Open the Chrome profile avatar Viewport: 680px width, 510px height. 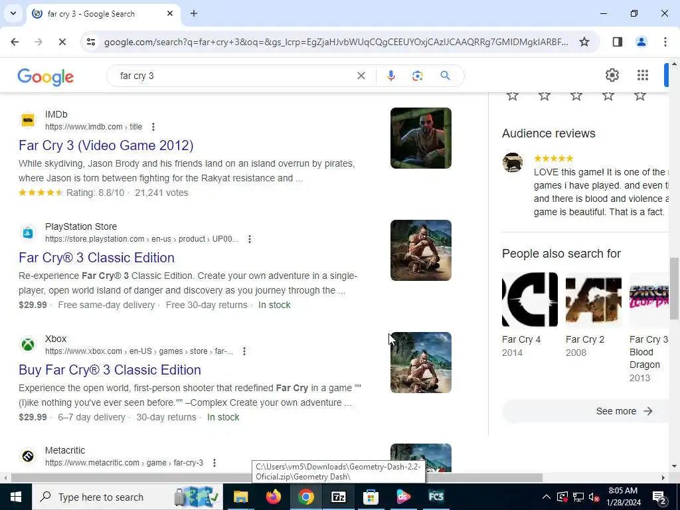[x=641, y=42]
